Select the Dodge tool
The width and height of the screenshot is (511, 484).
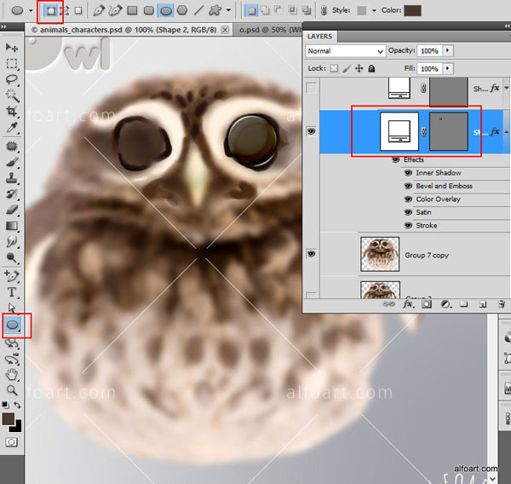click(x=12, y=258)
